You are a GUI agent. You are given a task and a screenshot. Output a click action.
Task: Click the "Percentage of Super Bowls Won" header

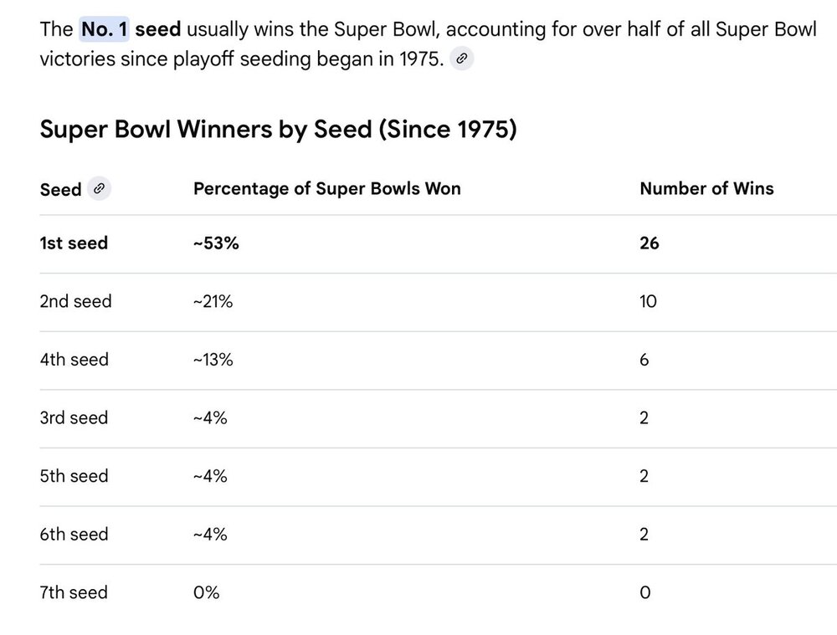click(x=326, y=188)
